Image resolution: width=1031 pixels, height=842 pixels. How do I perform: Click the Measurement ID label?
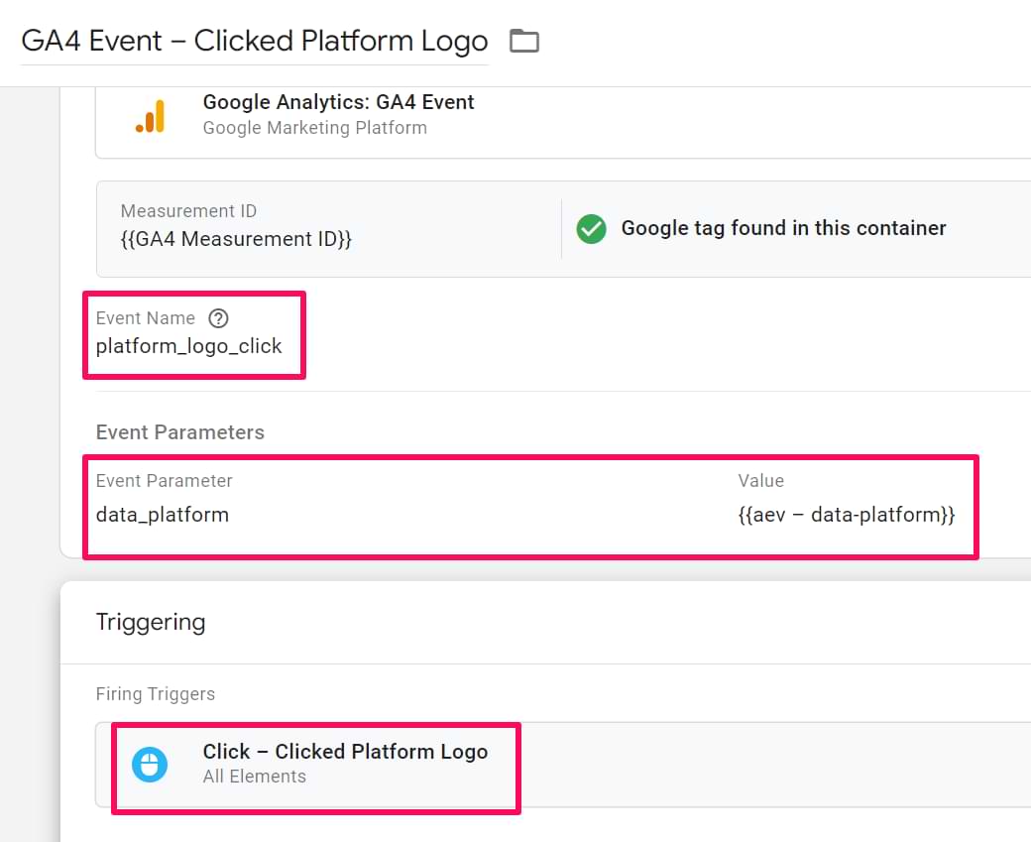tap(188, 211)
